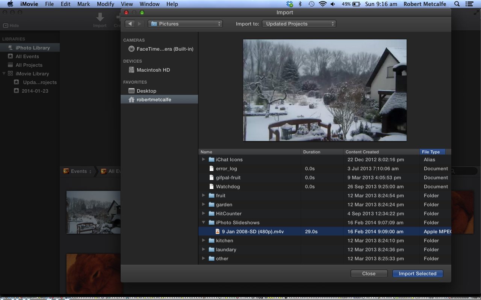The image size is (481, 300).
Task: Expand the iChat Icons folder
Action: 204,159
